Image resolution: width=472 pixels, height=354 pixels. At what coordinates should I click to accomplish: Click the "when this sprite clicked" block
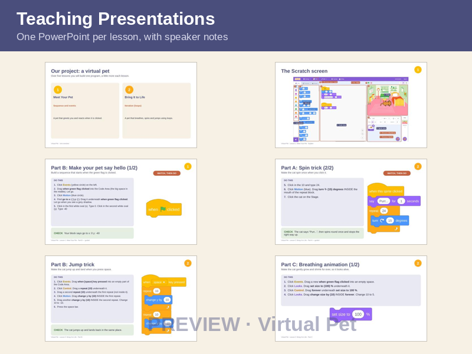point(386,190)
